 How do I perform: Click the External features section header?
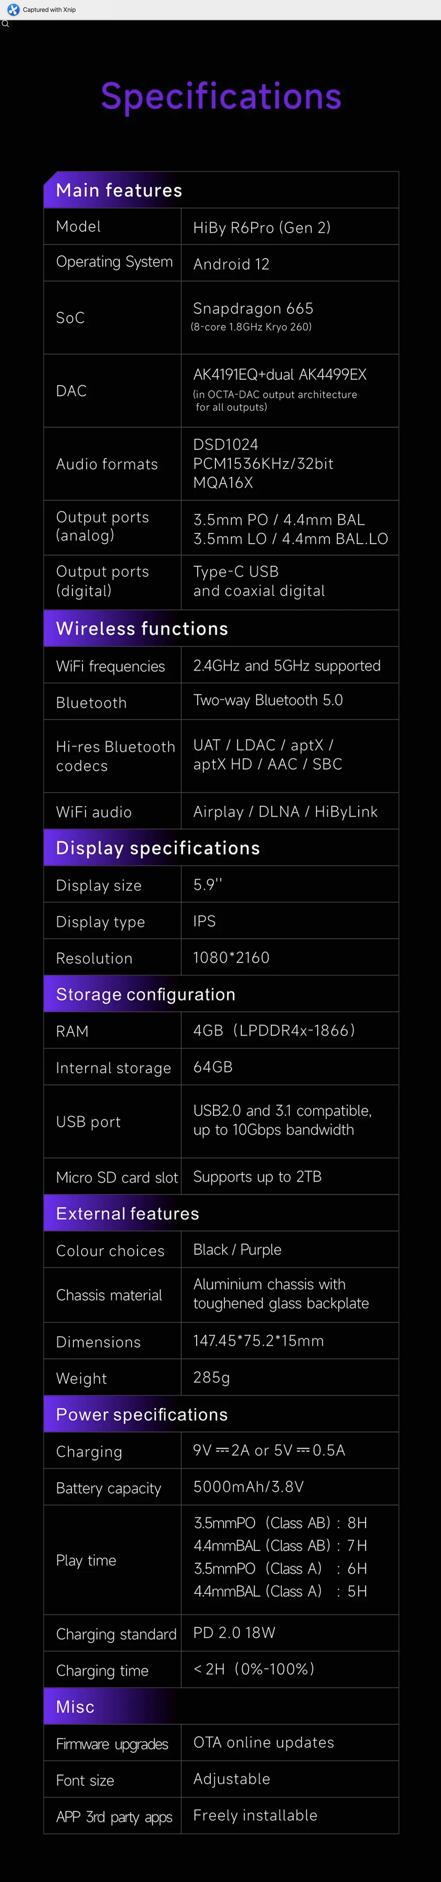pyautogui.click(x=127, y=1214)
